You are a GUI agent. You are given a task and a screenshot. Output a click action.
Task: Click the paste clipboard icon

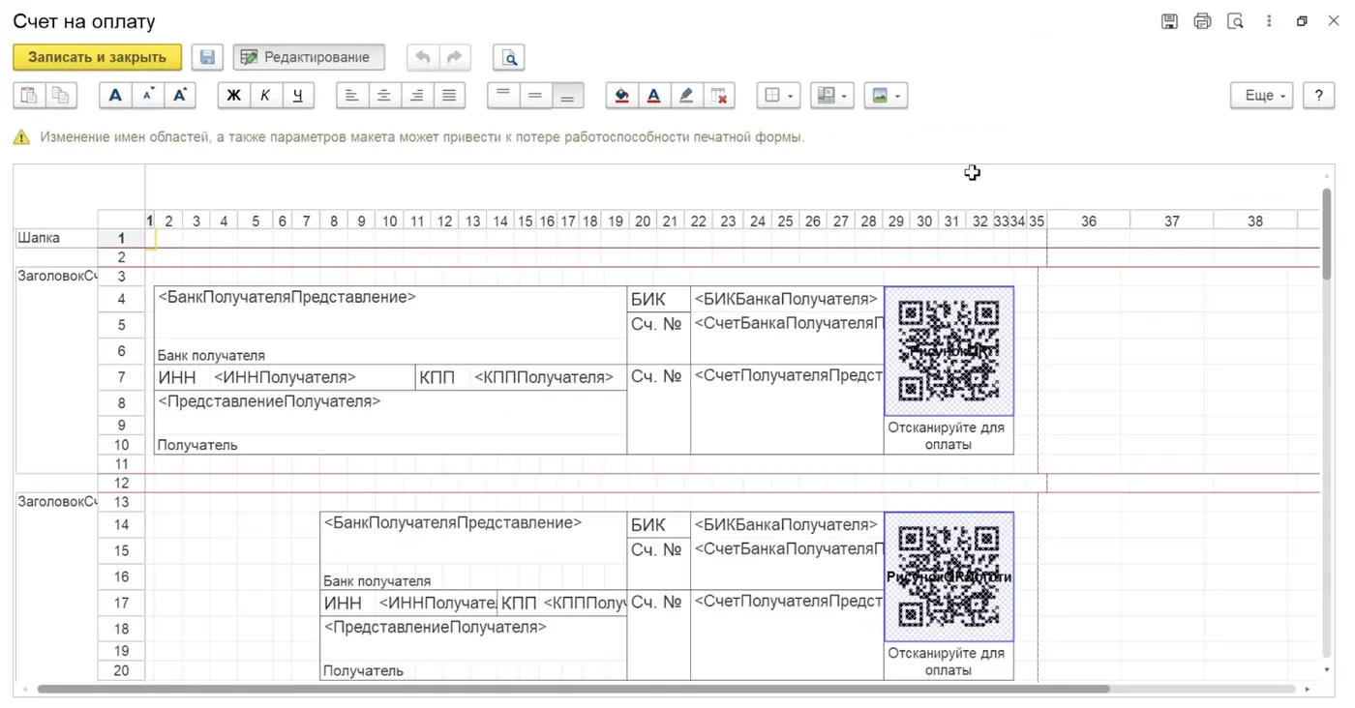tap(29, 96)
